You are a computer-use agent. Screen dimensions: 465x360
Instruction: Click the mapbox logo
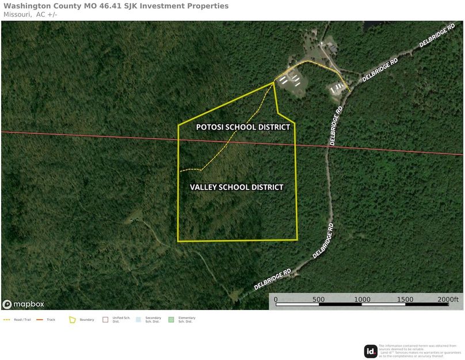[x=24, y=304]
